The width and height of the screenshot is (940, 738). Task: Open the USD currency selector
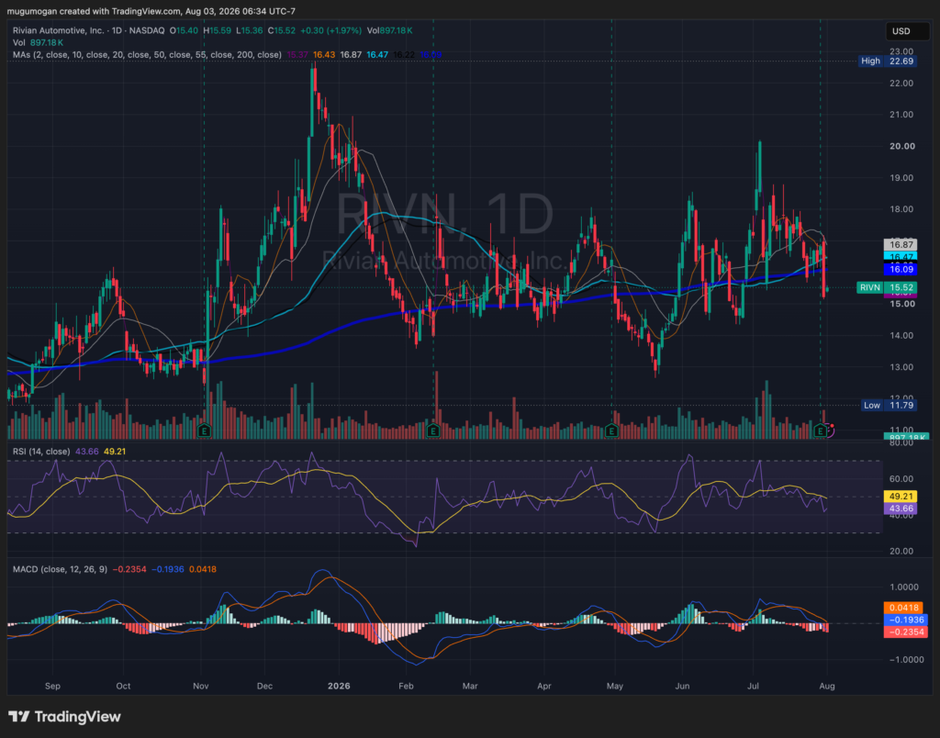tap(908, 31)
